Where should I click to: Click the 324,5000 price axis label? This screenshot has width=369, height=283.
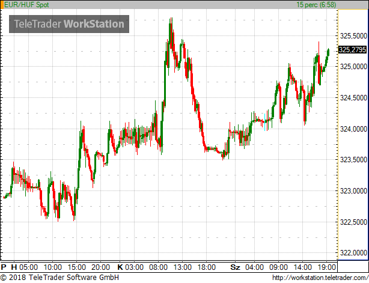pyautogui.click(x=353, y=97)
